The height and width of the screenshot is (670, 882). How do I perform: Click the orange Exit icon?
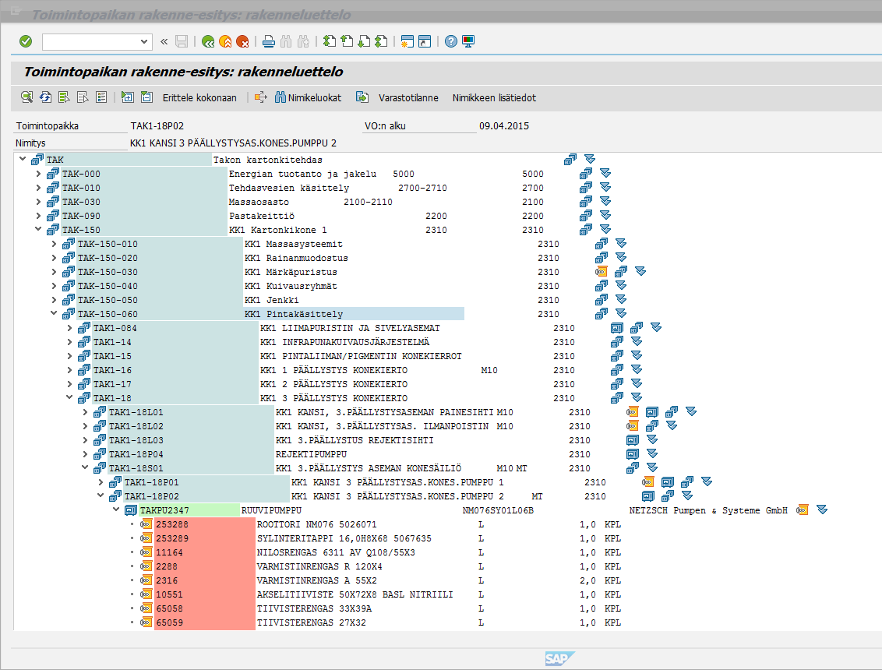click(x=225, y=41)
